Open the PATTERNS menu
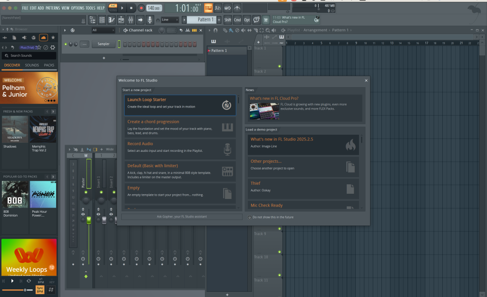Viewport: 487px width, 297px height. [x=52, y=8]
